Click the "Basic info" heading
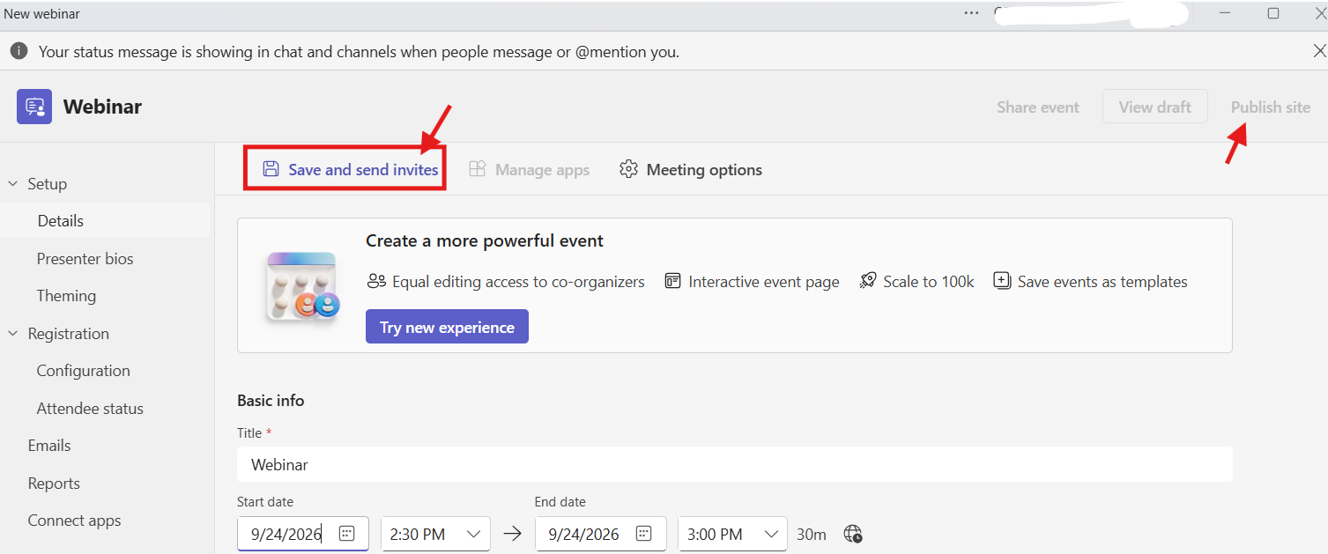 click(x=271, y=401)
